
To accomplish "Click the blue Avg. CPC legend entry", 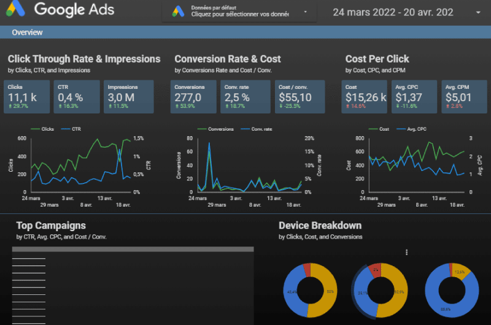I will click(411, 129).
